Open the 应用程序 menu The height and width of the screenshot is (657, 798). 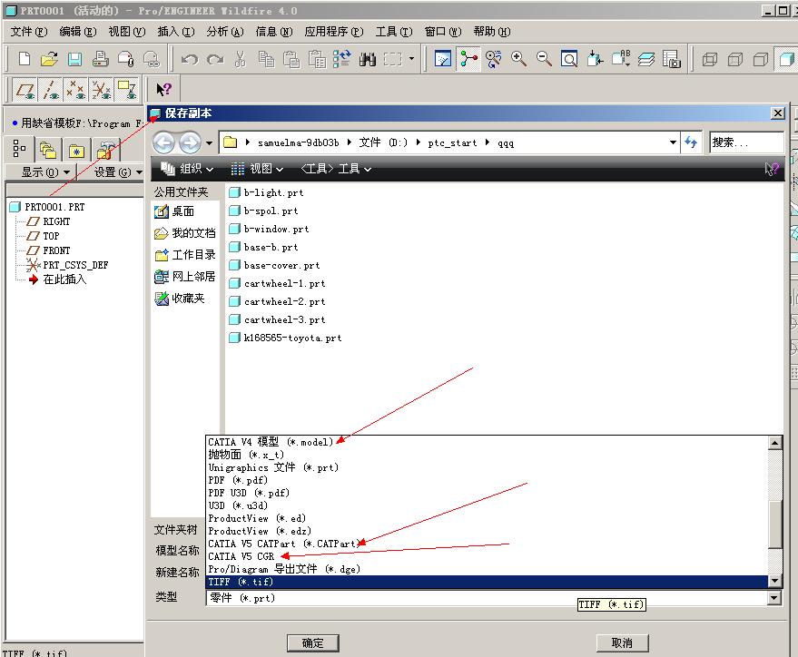pos(334,32)
